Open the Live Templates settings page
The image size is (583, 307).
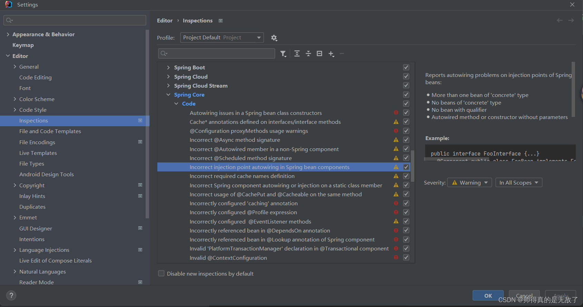[x=38, y=153]
